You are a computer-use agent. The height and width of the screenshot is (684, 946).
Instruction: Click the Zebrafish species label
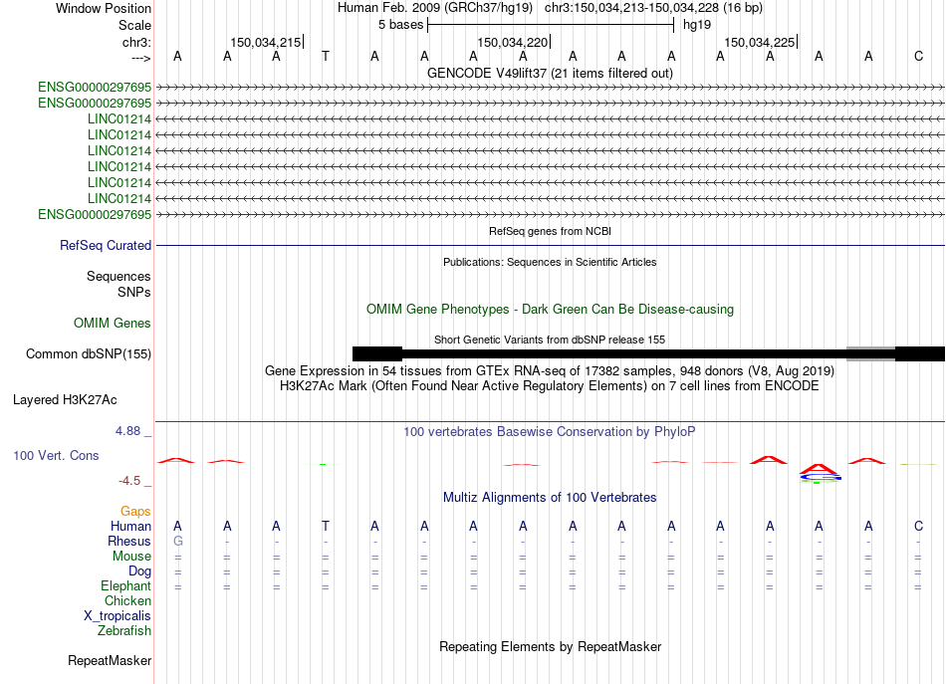124,631
